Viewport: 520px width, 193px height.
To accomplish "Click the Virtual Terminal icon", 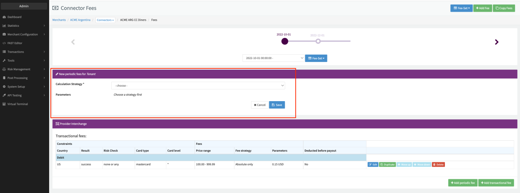I will (x=4, y=104).
